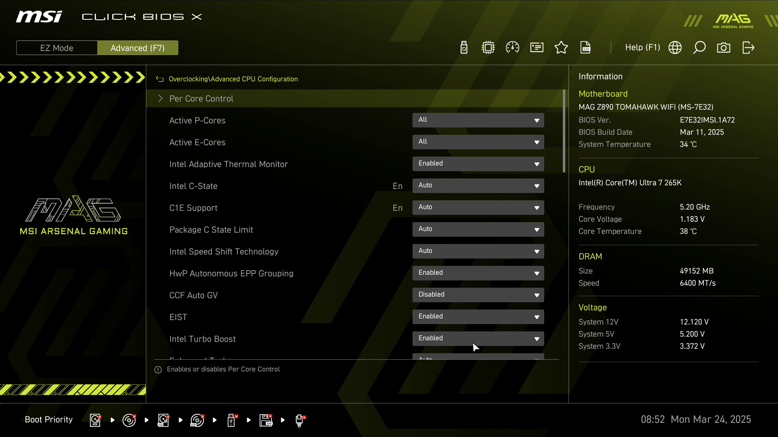Open the speedometer hardware monitor icon
Viewport: 778px width, 437px height.
tap(513, 48)
